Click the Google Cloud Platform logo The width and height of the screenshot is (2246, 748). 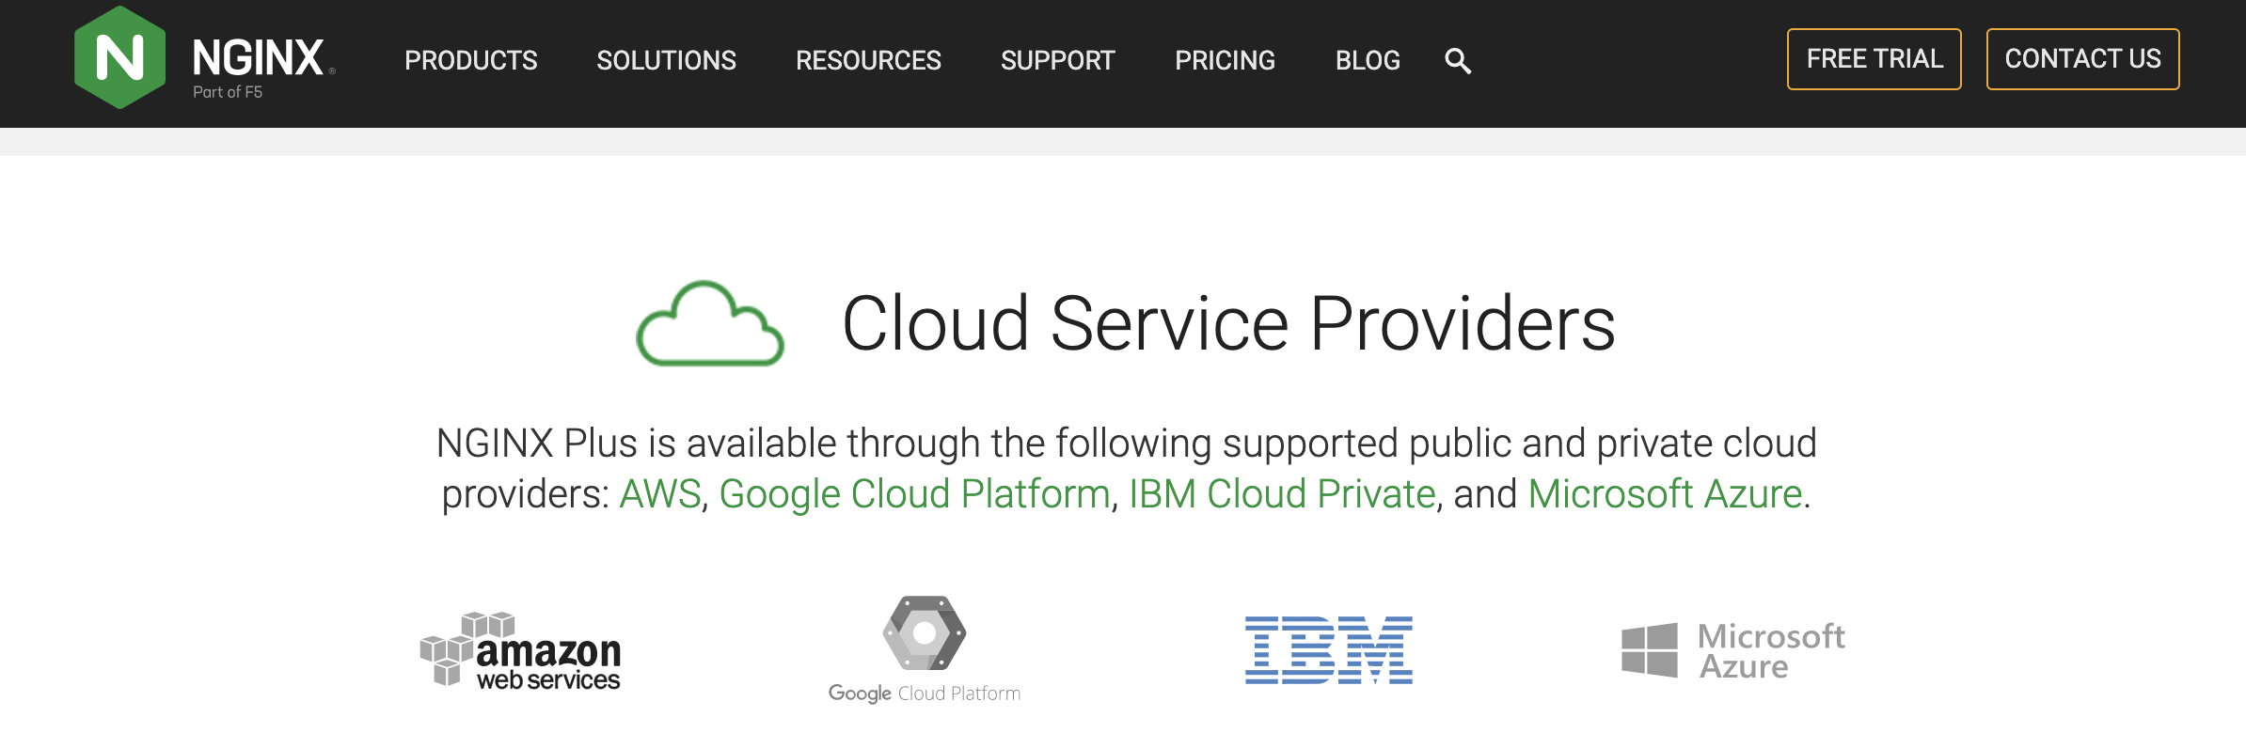[925, 649]
